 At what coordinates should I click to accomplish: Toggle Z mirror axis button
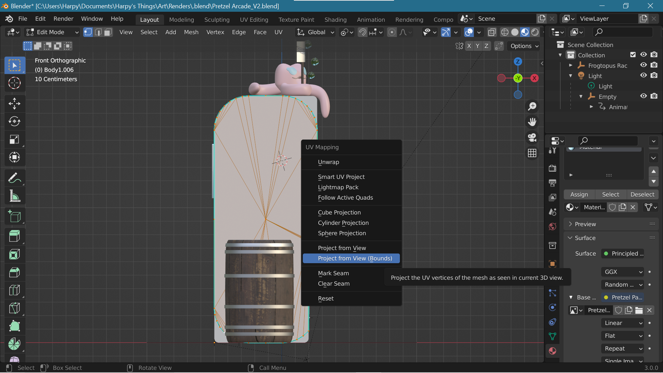[x=486, y=46]
